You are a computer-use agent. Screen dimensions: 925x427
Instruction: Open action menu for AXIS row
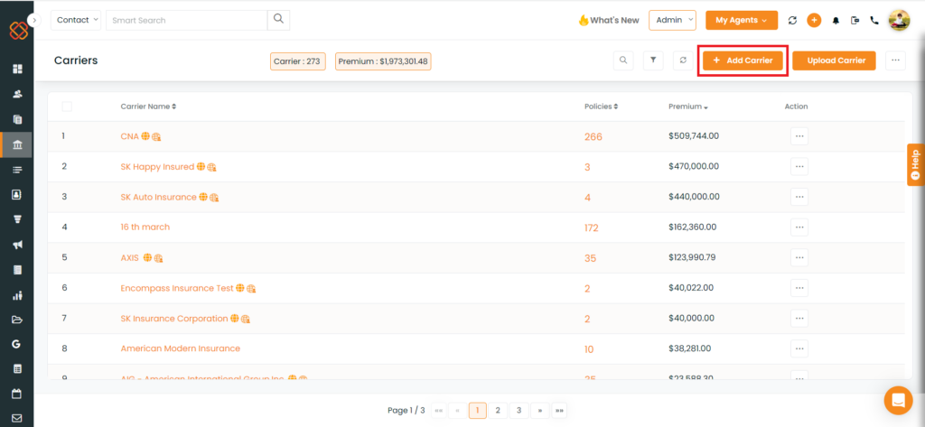pos(799,257)
